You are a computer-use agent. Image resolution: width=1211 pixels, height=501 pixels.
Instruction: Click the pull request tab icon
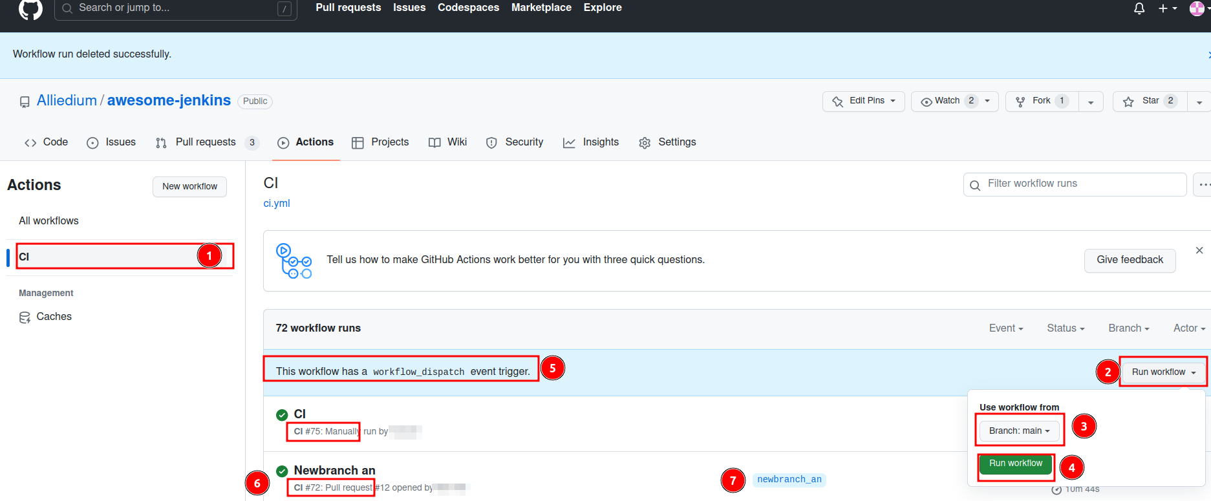tap(161, 143)
